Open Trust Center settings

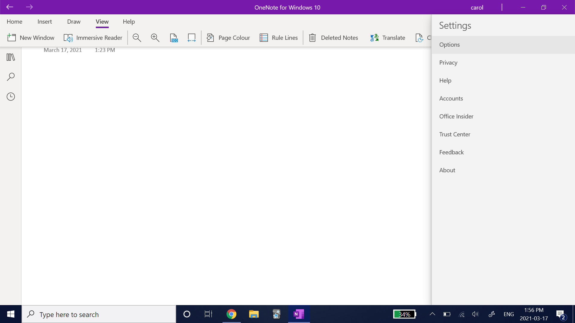455,134
